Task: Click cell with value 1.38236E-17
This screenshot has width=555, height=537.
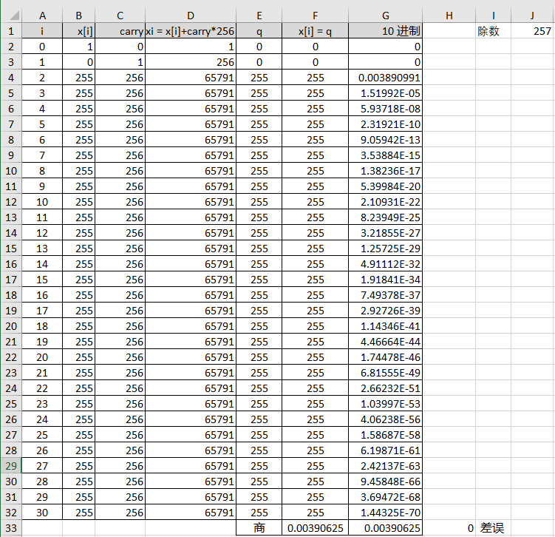Action: pyautogui.click(x=386, y=171)
